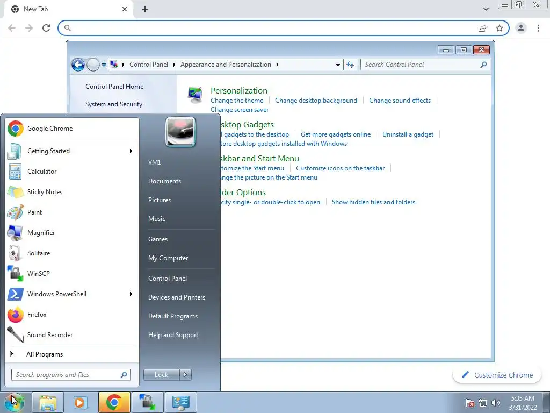The width and height of the screenshot is (550, 413).
Task: Click the Windows Start orb
Action: click(14, 402)
